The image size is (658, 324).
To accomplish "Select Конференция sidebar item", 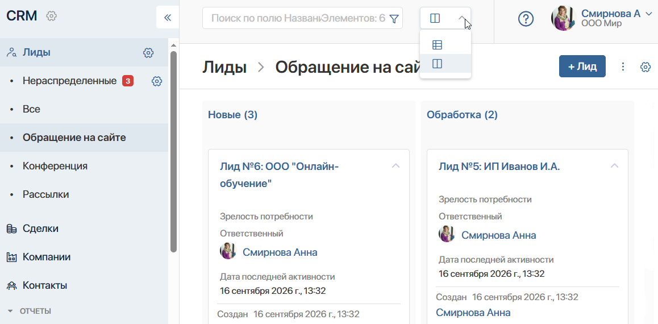I will point(55,166).
